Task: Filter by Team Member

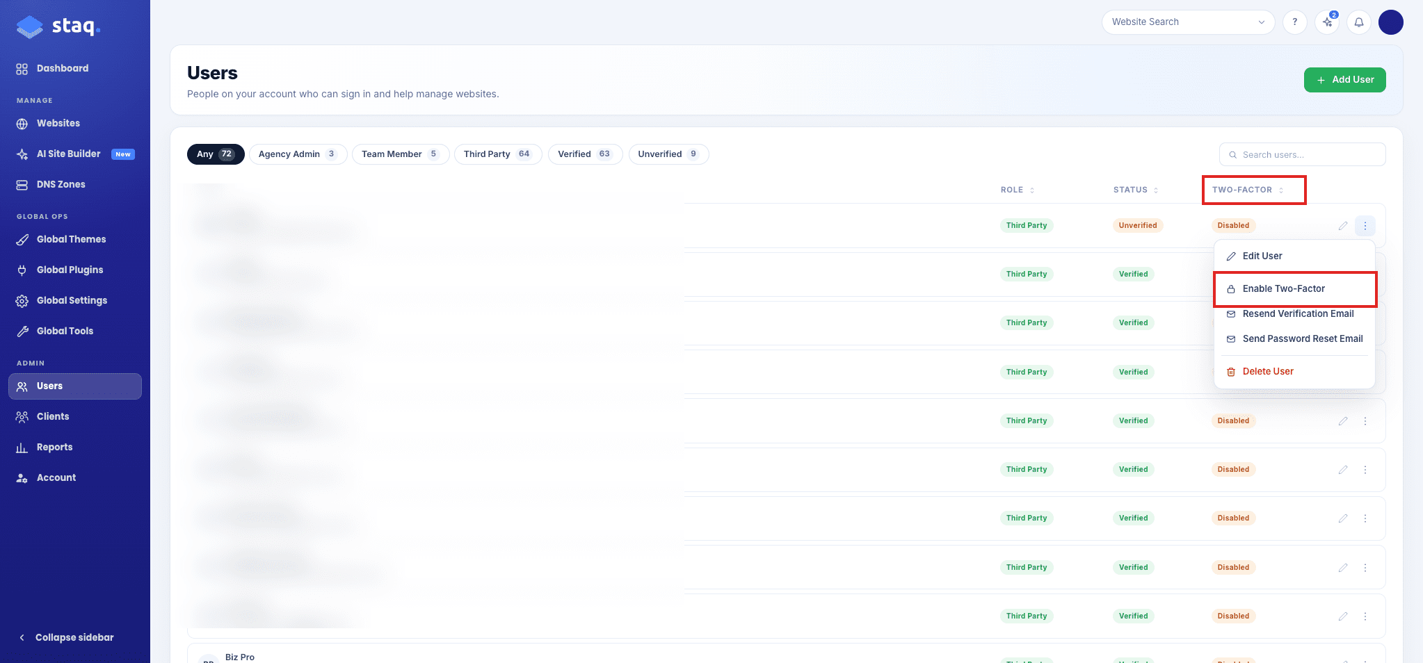Action: 401,154
